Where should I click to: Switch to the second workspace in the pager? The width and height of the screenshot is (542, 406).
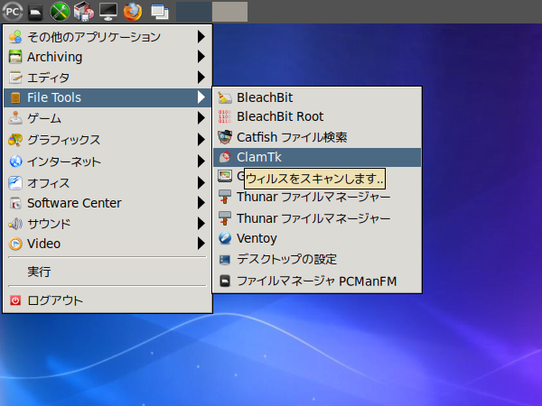pyautogui.click(x=229, y=12)
